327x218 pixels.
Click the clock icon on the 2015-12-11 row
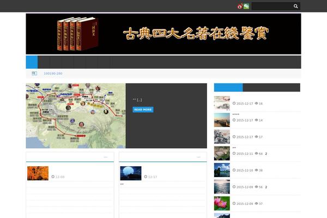(x=234, y=153)
